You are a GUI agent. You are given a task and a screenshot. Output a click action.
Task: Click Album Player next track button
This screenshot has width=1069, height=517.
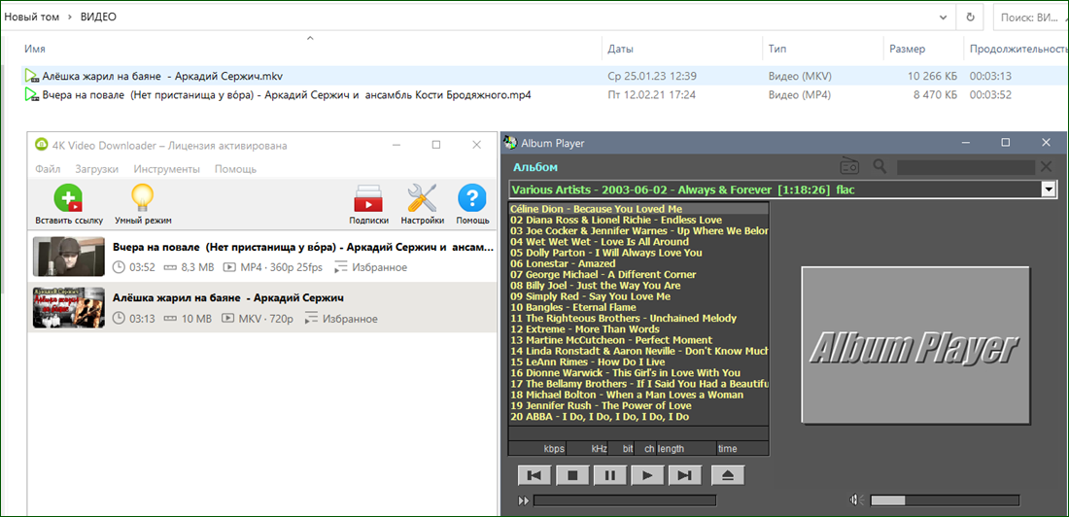tap(685, 475)
